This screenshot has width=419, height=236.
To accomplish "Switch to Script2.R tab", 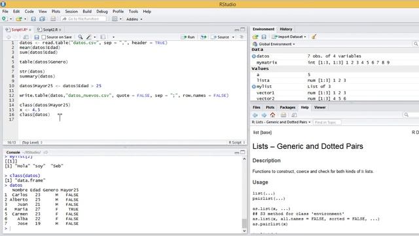I will point(50,29).
